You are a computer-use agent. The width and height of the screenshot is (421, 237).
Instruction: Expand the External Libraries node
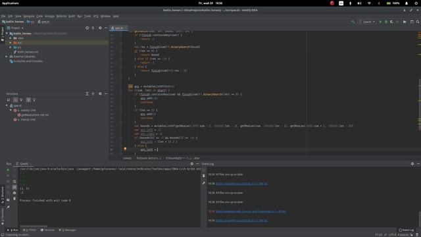[x=7, y=57]
